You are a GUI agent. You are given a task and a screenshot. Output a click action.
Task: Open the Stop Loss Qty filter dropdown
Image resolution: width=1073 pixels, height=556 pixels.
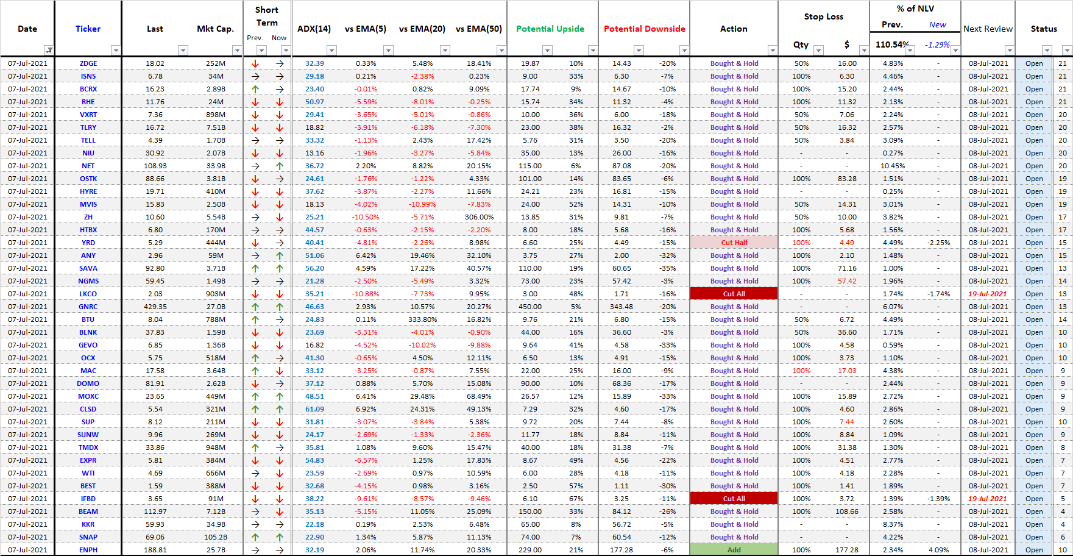coord(818,50)
